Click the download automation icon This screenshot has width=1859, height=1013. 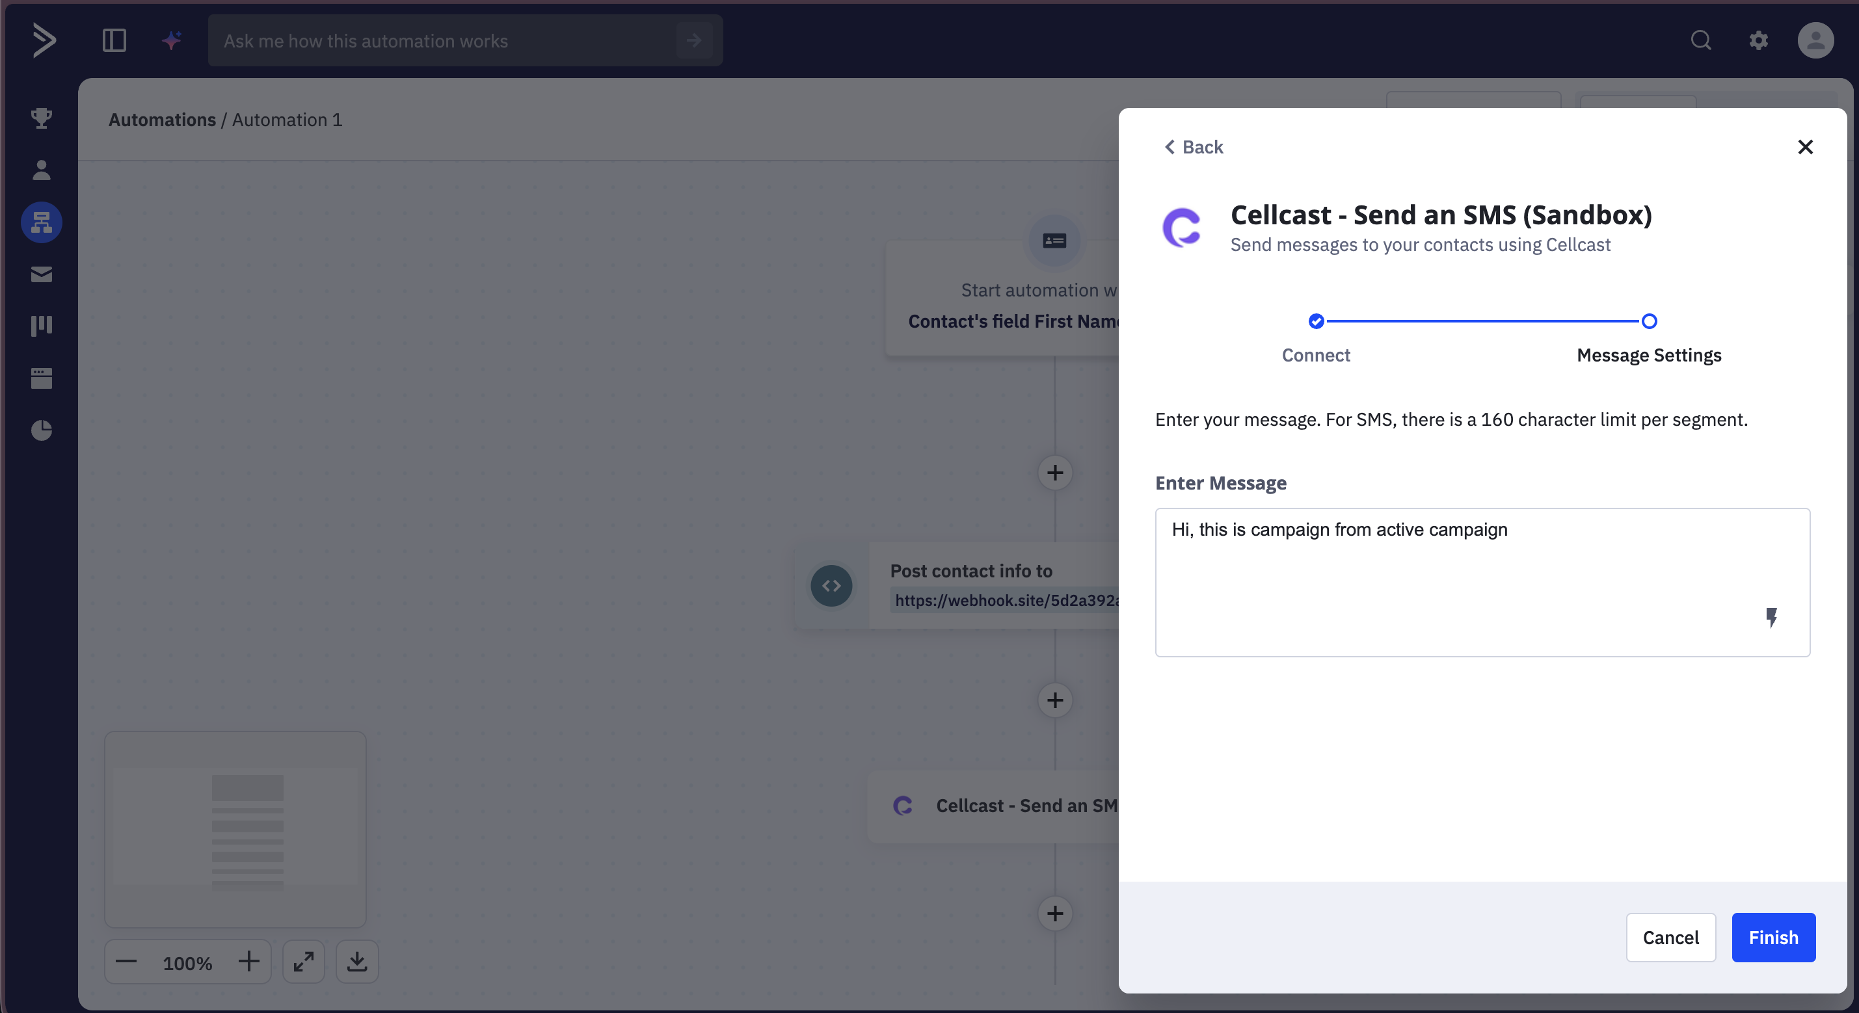(x=357, y=962)
